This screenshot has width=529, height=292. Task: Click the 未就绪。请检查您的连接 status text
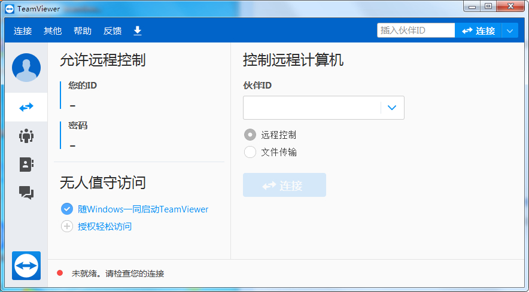coord(118,273)
